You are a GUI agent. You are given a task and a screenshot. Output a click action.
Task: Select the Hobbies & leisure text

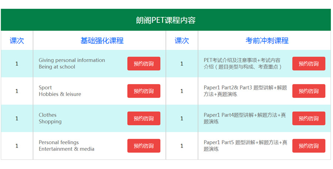coord(60,94)
